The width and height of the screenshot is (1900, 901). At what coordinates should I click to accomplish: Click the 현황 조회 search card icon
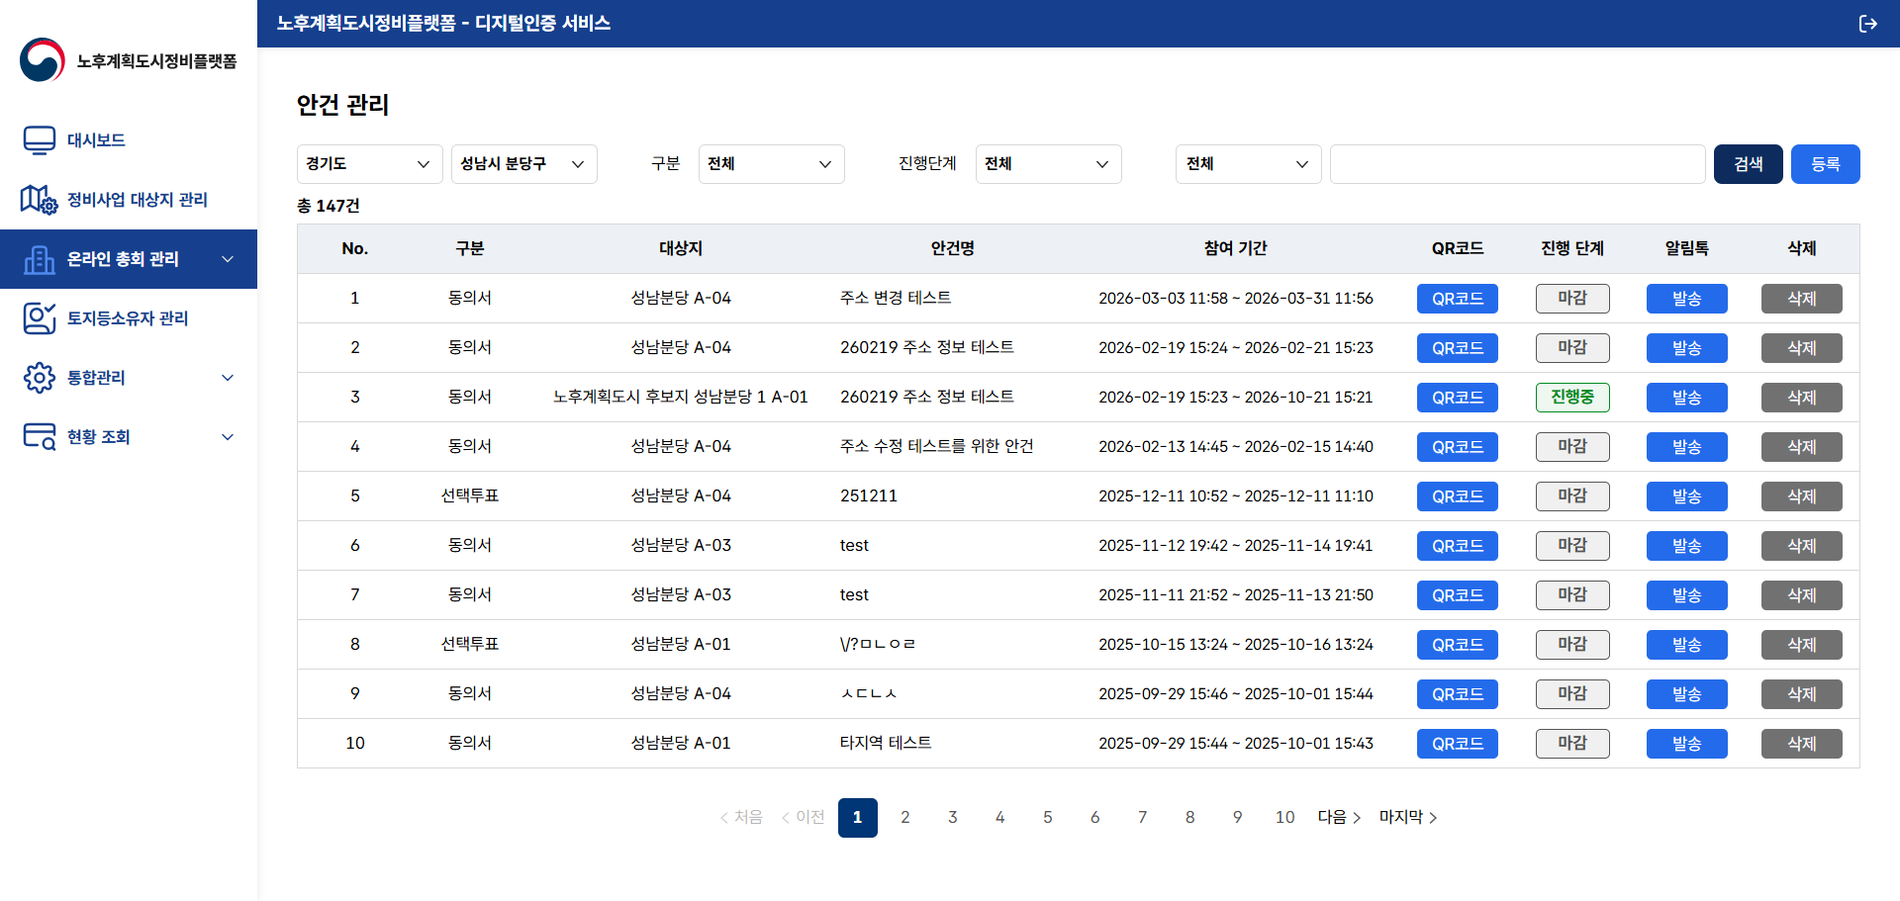pos(40,437)
